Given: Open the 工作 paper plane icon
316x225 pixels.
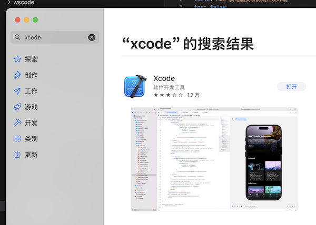Looking at the screenshot, I should (x=17, y=91).
